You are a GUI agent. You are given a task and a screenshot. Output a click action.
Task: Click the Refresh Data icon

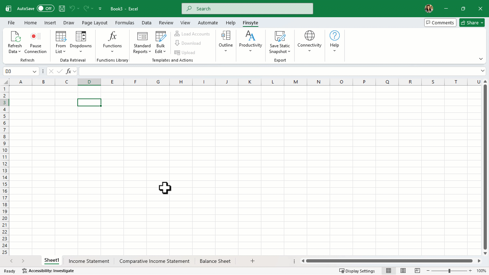click(x=15, y=37)
